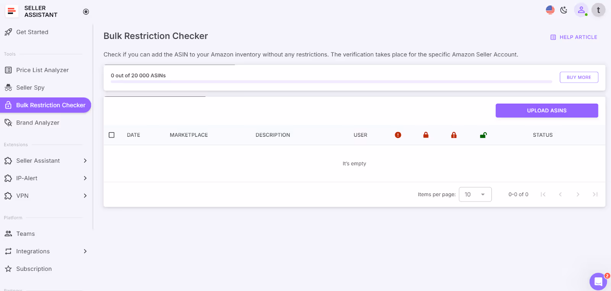The image size is (611, 291).
Task: Click the first red closed lock column icon
Action: pyautogui.click(x=426, y=135)
